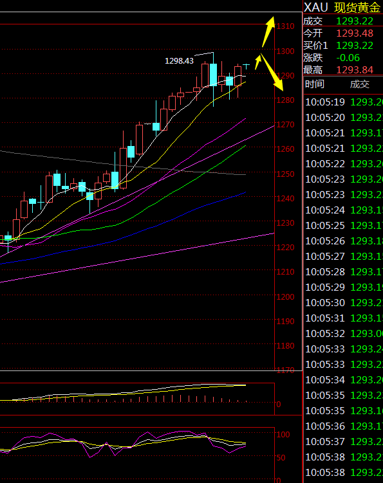Select the tick row at 10:05:31
Image resolution: width=383 pixels, height=483 pixels.
(344, 318)
